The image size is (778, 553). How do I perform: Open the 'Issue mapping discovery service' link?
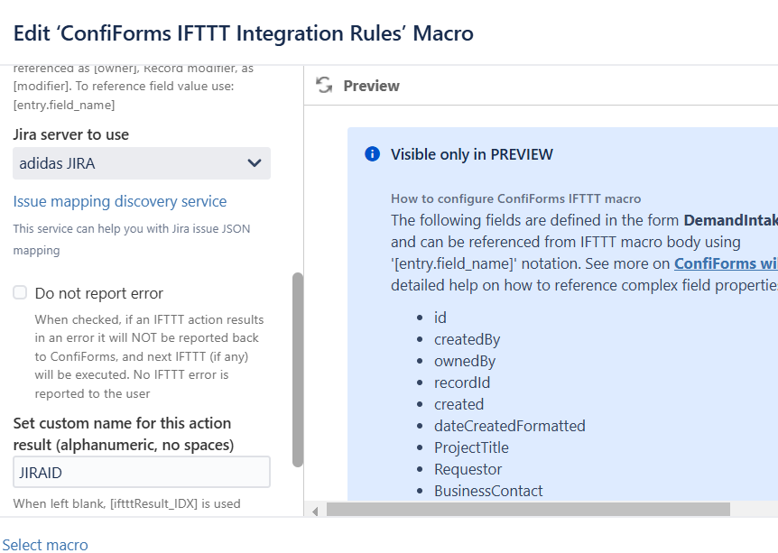pos(119,201)
